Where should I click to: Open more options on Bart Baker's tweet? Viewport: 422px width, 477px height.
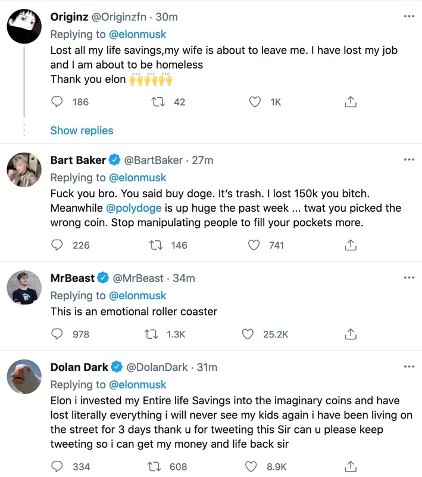click(408, 160)
